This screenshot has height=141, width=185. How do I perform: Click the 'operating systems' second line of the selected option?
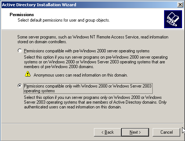39,91
